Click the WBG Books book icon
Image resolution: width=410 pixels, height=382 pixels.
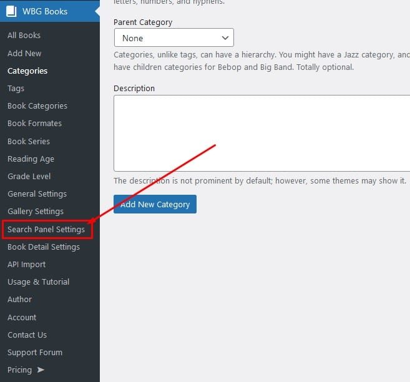(11, 11)
